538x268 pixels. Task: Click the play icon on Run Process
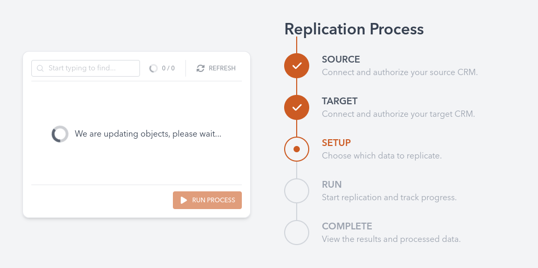click(184, 200)
